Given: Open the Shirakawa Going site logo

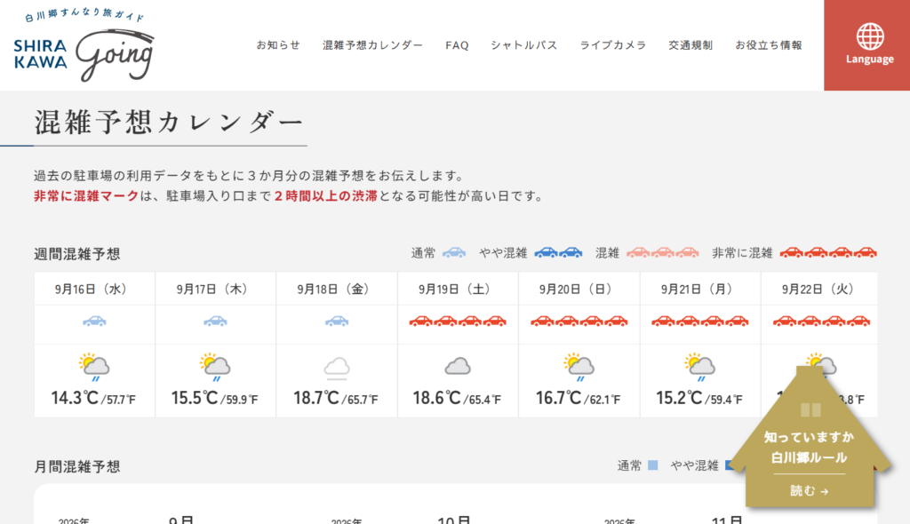Looking at the screenshot, I should click(x=84, y=45).
